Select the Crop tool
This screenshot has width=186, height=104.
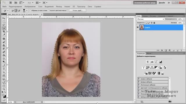pos(4,31)
